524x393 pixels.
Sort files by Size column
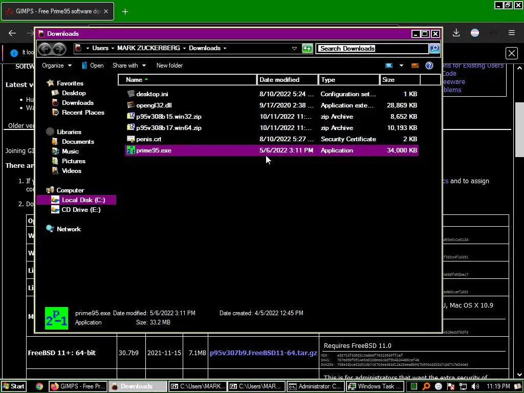400,80
